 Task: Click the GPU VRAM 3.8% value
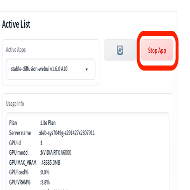coord(45,182)
